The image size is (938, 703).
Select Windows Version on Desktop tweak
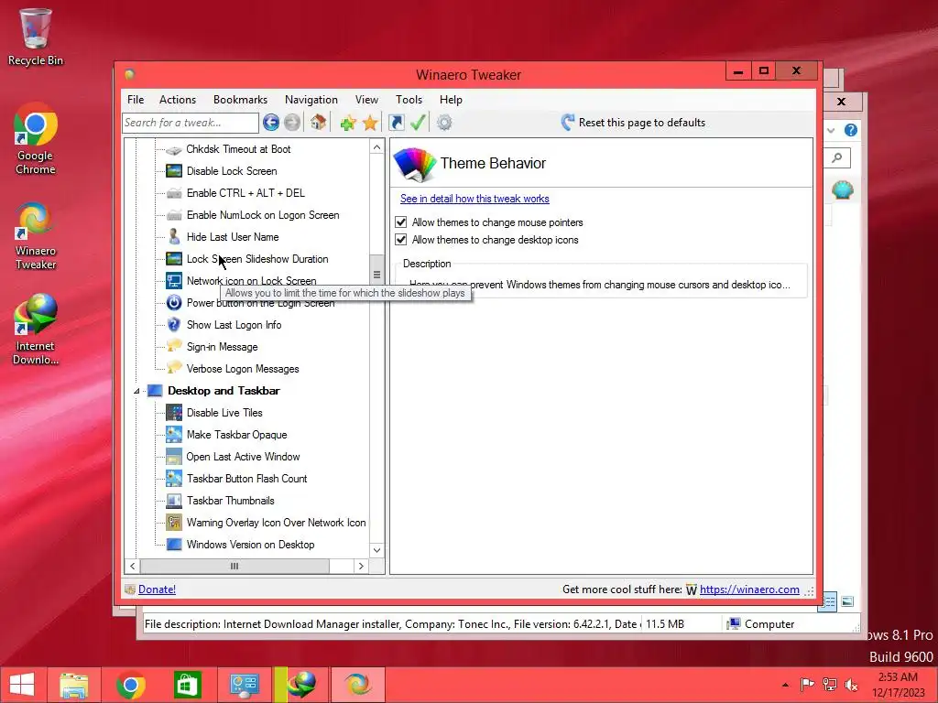pos(250,545)
